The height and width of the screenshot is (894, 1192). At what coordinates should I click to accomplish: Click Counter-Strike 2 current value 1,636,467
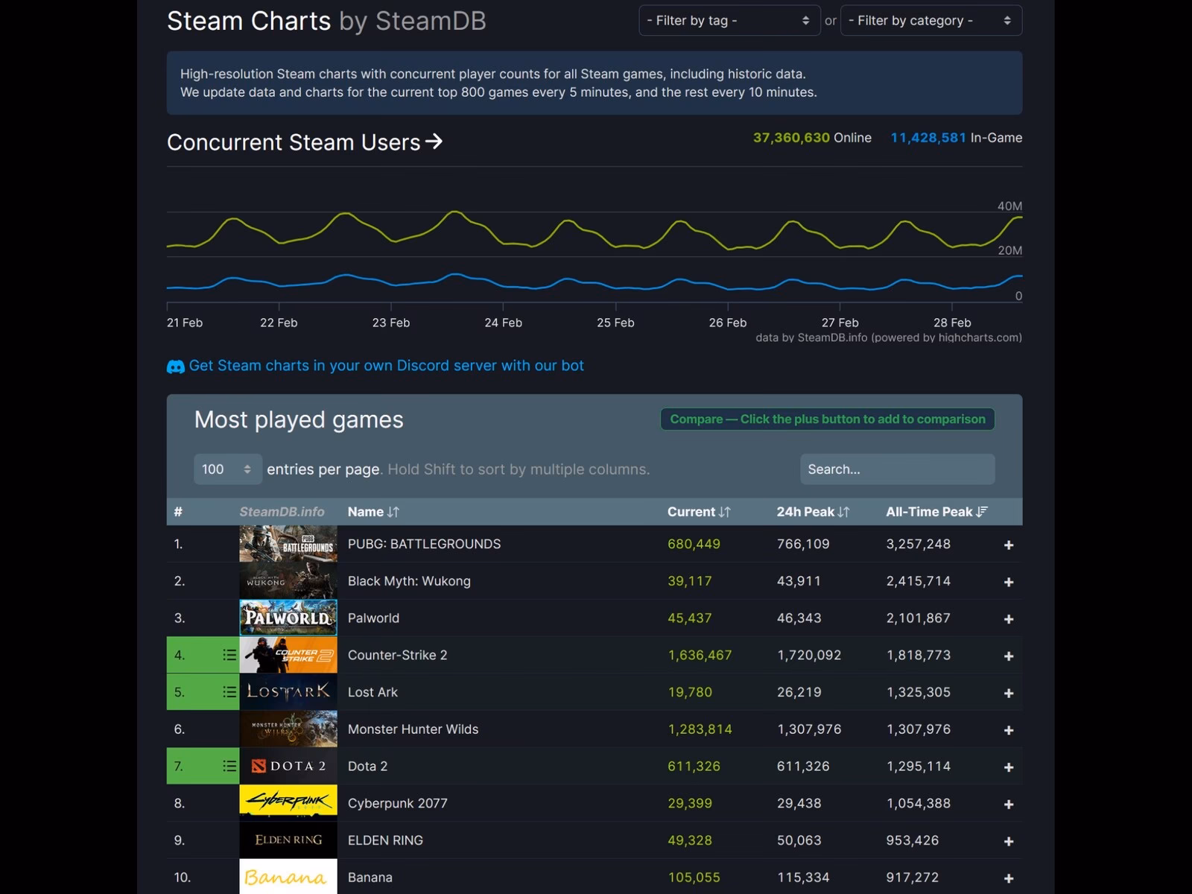tap(700, 655)
